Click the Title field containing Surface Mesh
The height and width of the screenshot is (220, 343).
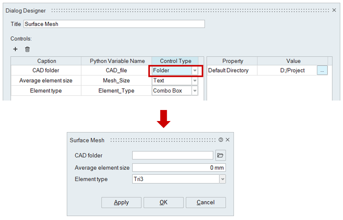(114, 24)
